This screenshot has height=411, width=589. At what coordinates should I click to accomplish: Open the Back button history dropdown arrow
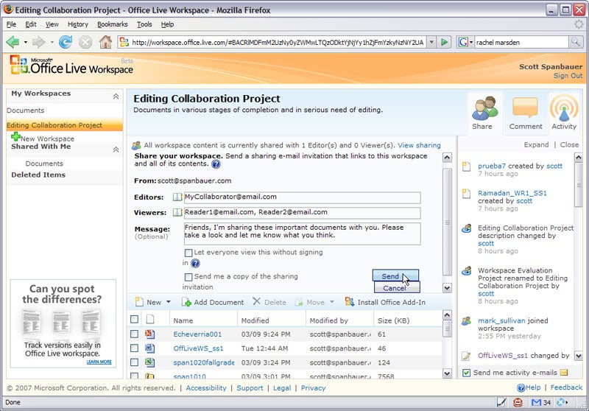pos(26,42)
